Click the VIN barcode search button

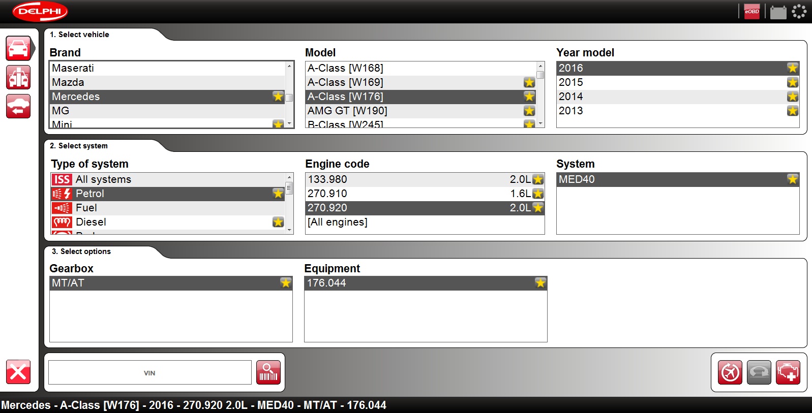coord(268,373)
